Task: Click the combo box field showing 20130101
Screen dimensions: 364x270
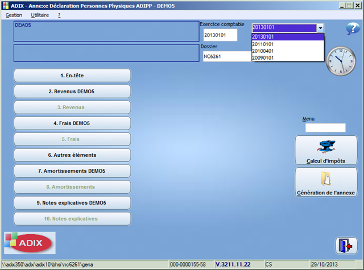Action: coord(284,27)
